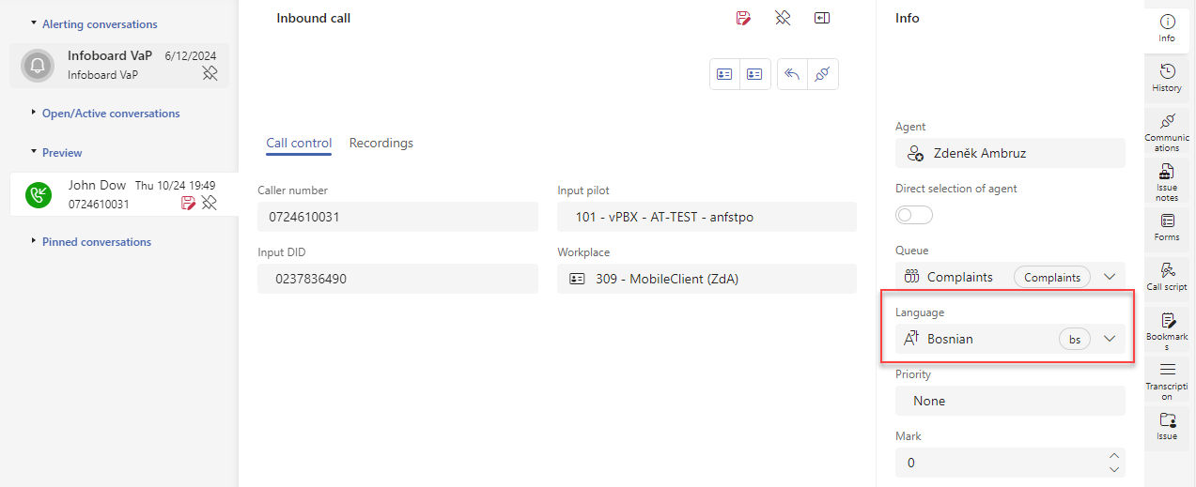Open the Forms sidebar panel

pyautogui.click(x=1167, y=228)
